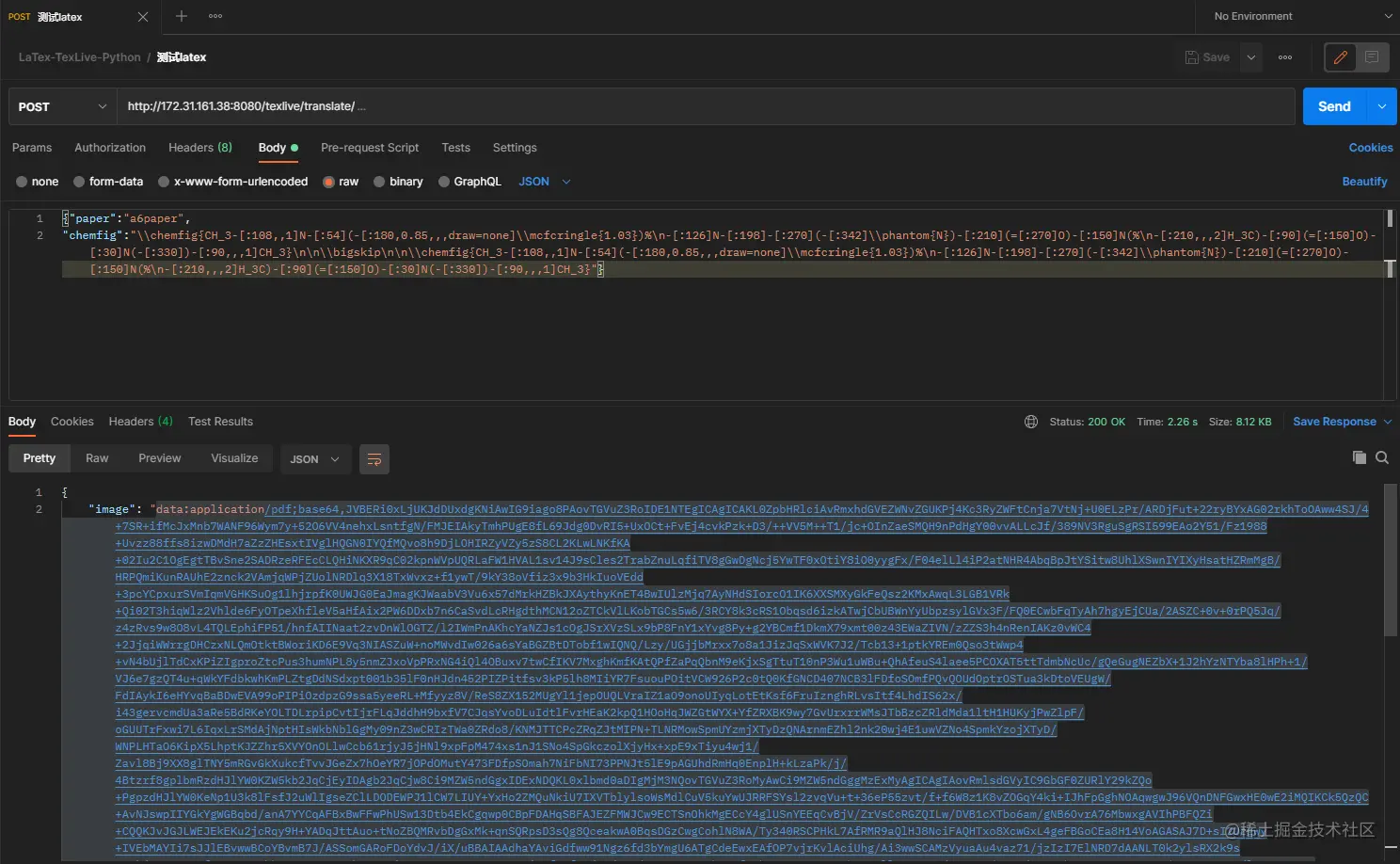Send the request with Send button

(1334, 106)
